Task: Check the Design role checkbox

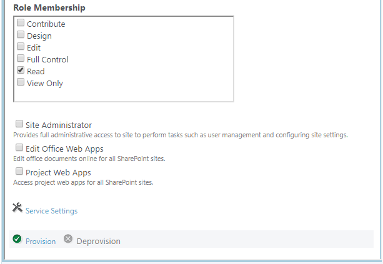Action: click(21, 35)
